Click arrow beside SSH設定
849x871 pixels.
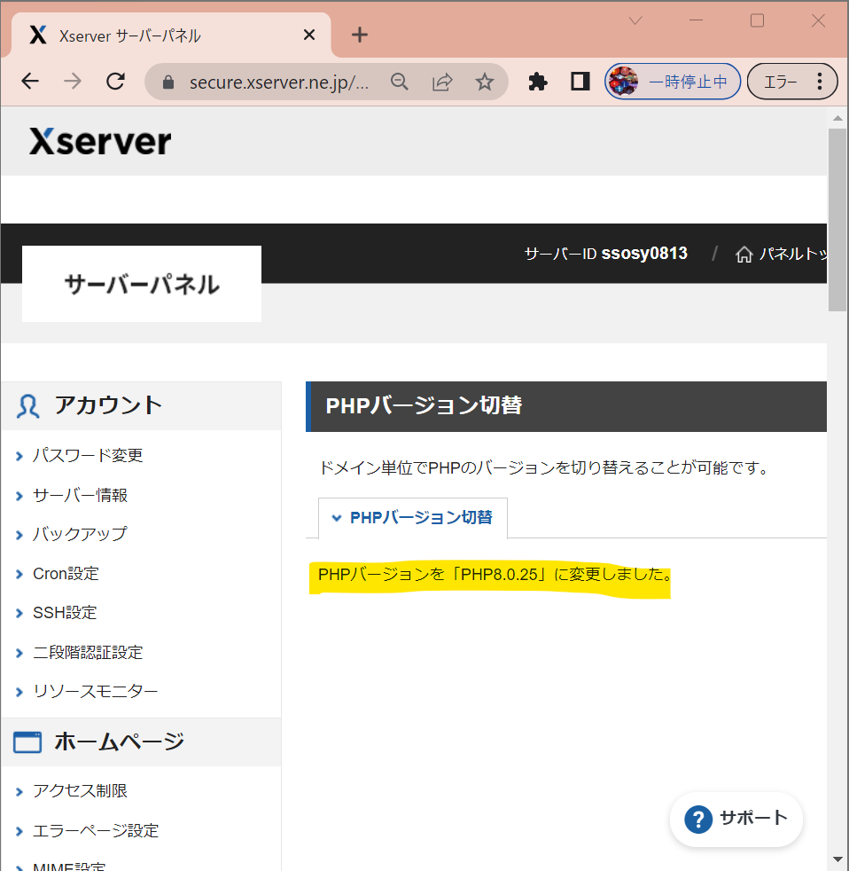[19, 614]
